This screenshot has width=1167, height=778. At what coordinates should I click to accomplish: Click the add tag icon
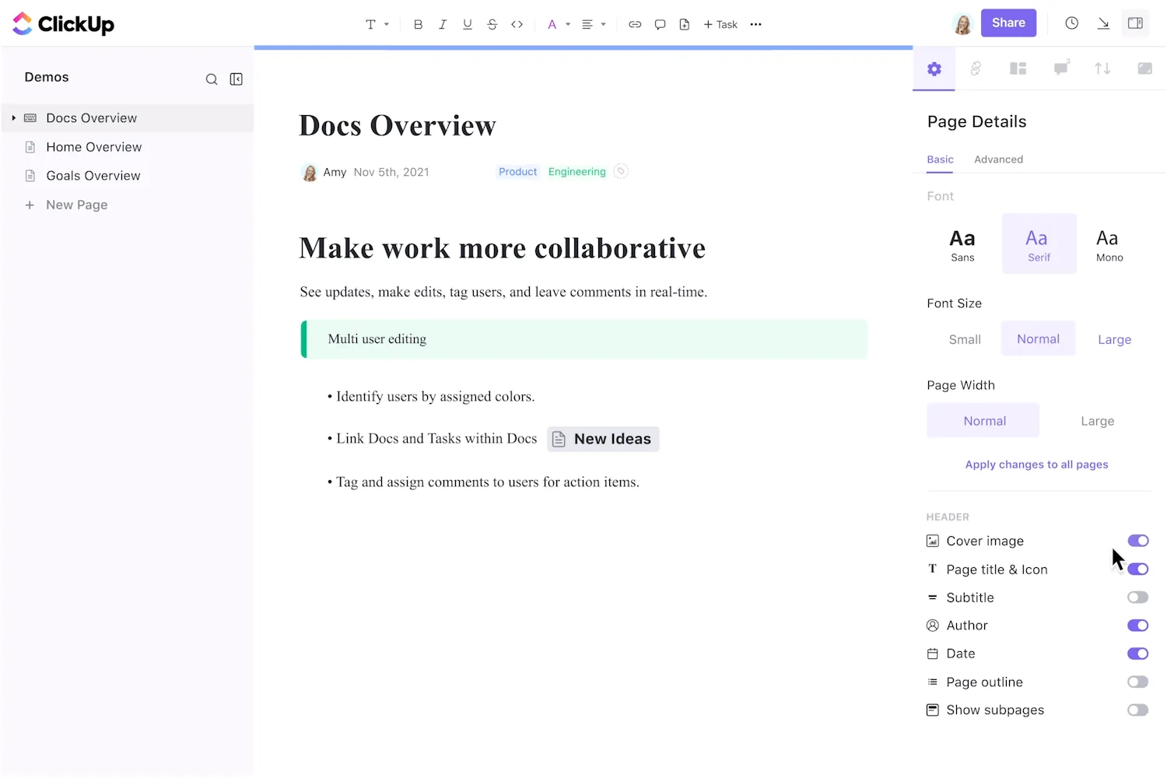pyautogui.click(x=621, y=171)
